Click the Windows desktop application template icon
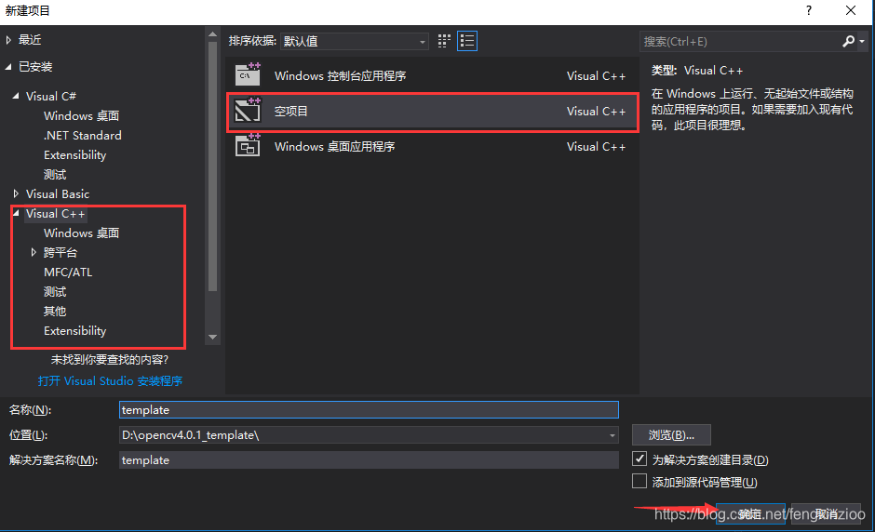Viewport: 875px width, 532px height. (x=248, y=145)
